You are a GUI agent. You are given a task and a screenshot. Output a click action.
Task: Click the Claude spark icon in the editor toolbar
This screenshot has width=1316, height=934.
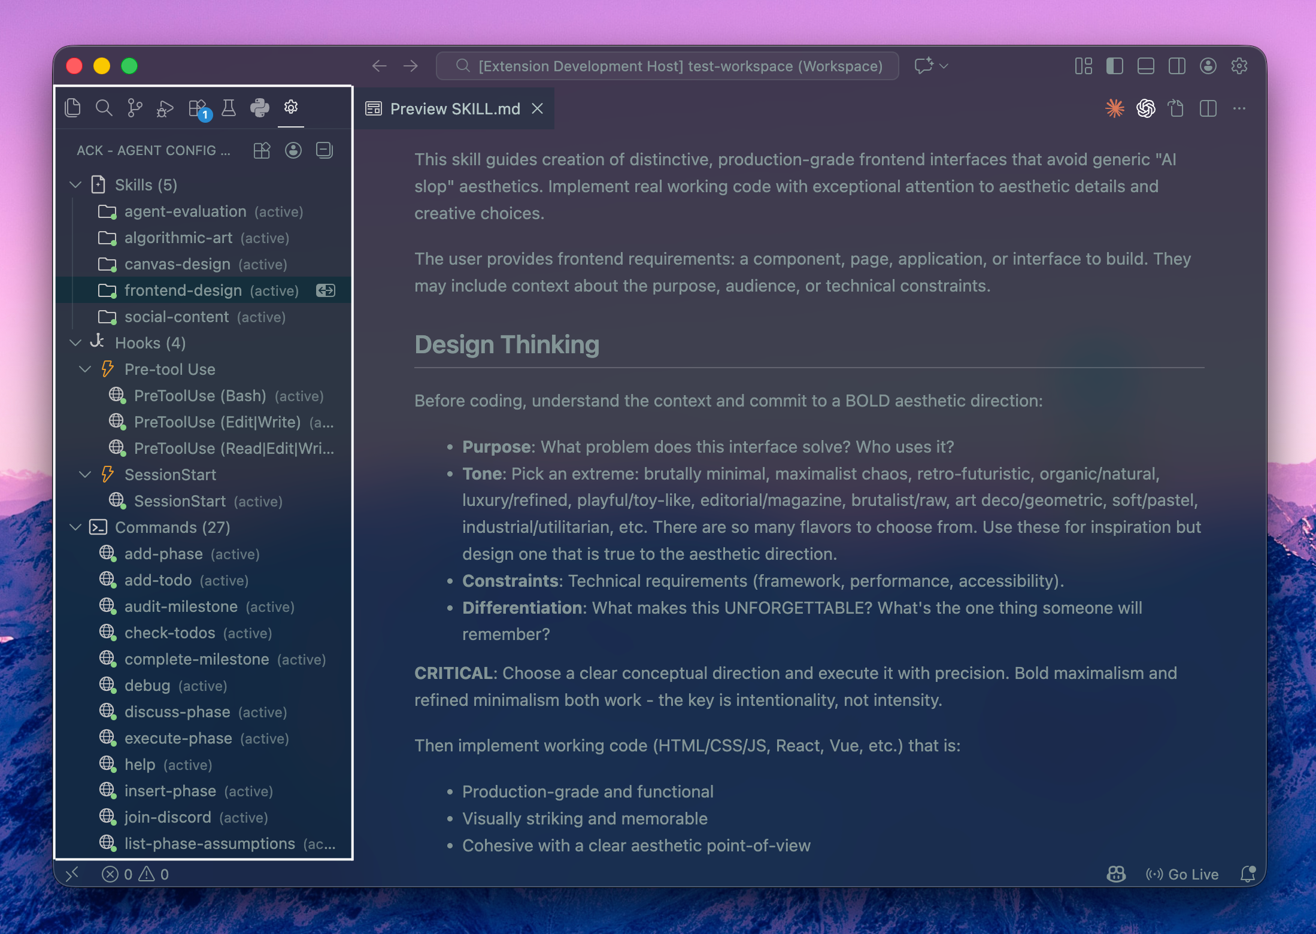(1115, 108)
